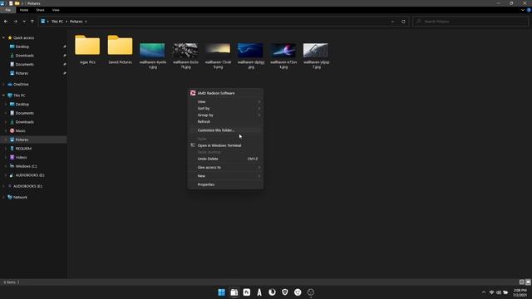Switch to large thumbnails view in status bar
The height and width of the screenshot is (299, 532).
pyautogui.click(x=528, y=282)
